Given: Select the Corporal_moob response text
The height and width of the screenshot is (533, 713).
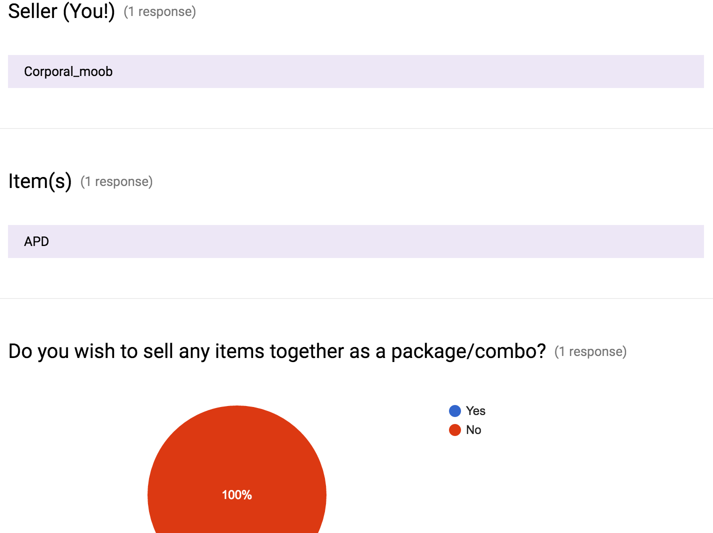Looking at the screenshot, I should tap(68, 71).
